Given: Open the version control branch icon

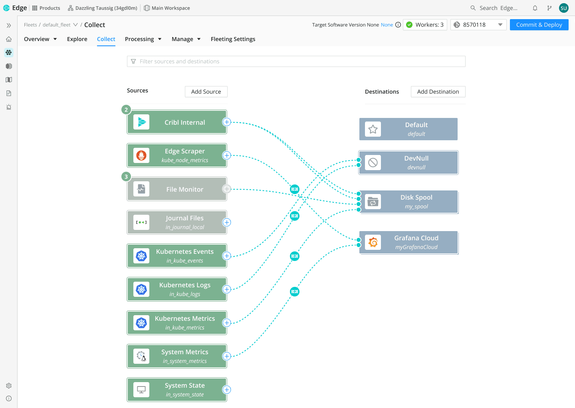Looking at the screenshot, I should (549, 8).
